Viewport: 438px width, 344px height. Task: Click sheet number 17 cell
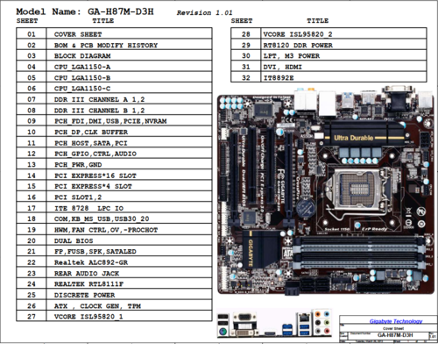(x=32, y=208)
